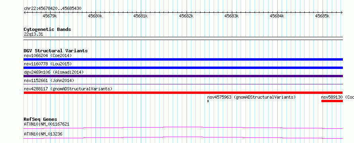Click the blue nsv1066204 variant bar
Screen dimensions: 354x143
(x=183, y=59)
